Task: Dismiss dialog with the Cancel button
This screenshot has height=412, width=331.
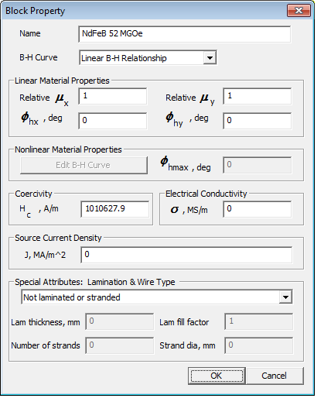Action: coord(275,376)
